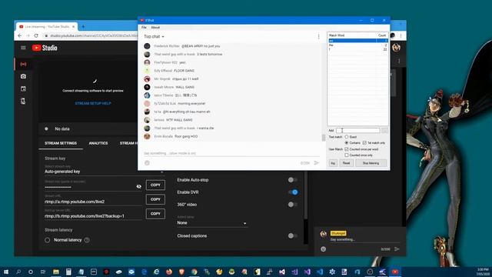The image size is (492, 277).
Task: Select Contains text match radio
Action: point(347,143)
